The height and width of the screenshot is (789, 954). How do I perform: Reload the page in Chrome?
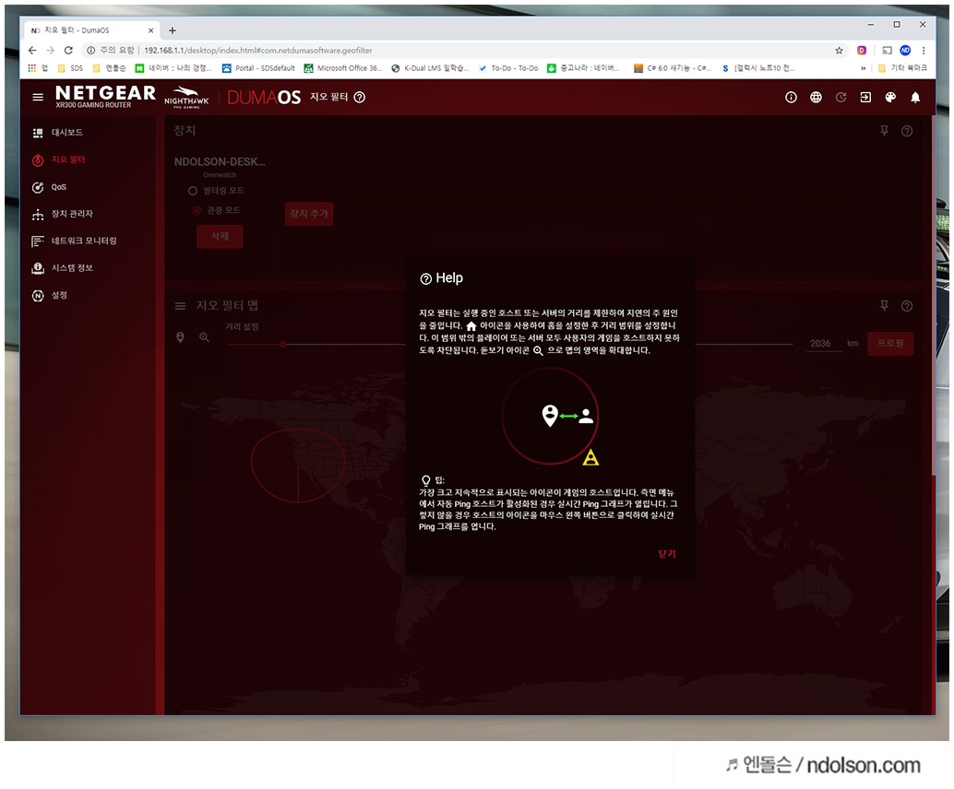coord(68,51)
